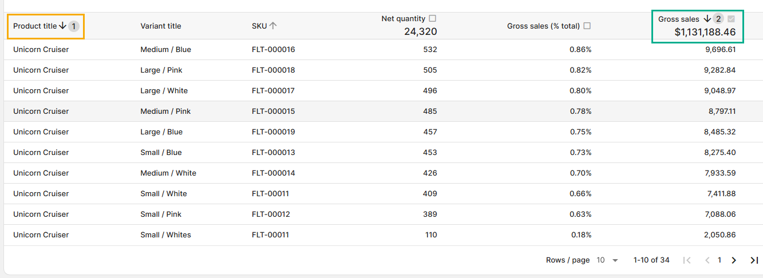Click the Variant title column header
Image resolution: width=763 pixels, height=278 pixels.
pyautogui.click(x=160, y=26)
